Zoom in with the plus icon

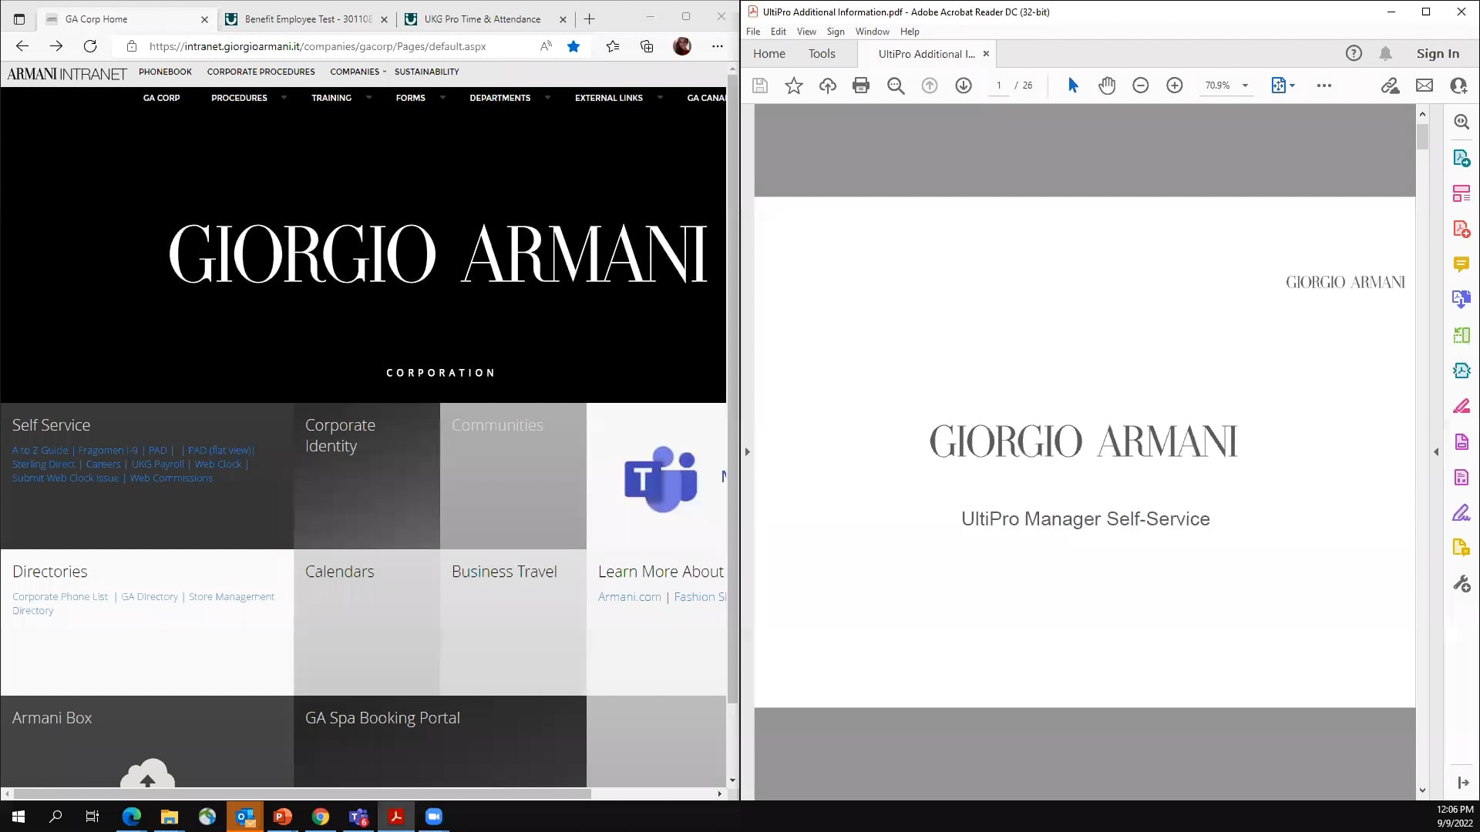click(1175, 86)
